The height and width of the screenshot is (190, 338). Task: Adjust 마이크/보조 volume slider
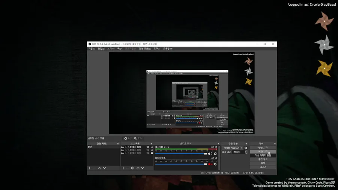(x=181, y=164)
